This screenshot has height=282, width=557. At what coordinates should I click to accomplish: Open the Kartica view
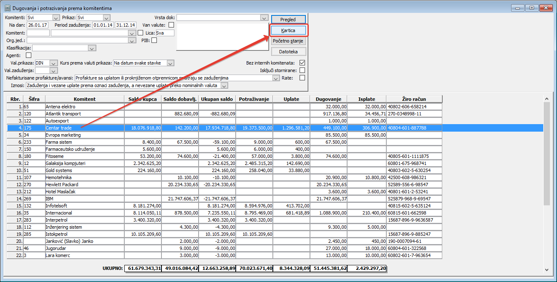[288, 30]
